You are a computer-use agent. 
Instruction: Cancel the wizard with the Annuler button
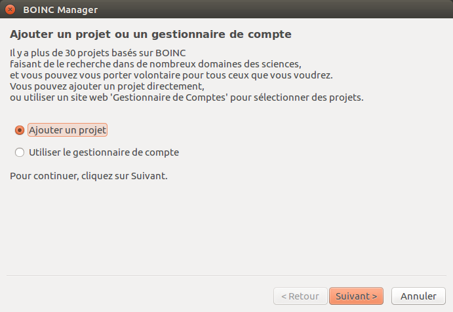(x=418, y=296)
